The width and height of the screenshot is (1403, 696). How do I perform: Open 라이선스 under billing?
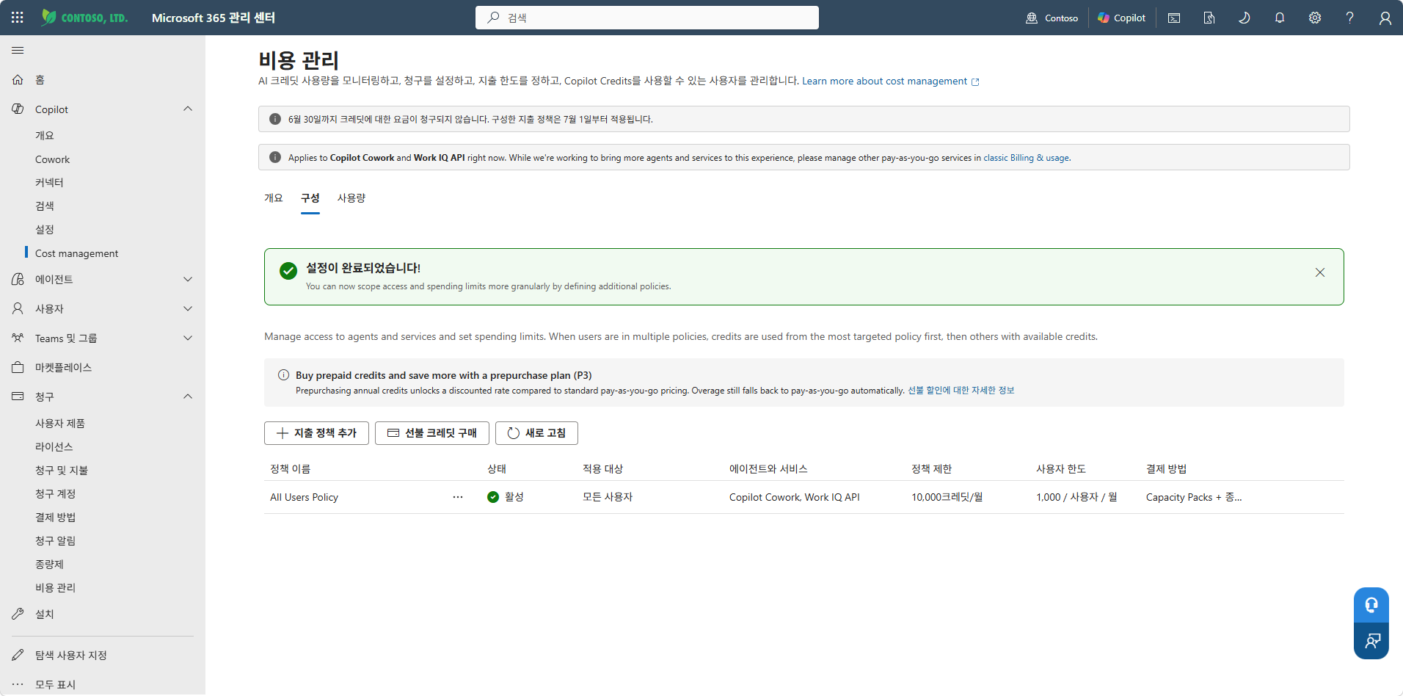point(54,446)
